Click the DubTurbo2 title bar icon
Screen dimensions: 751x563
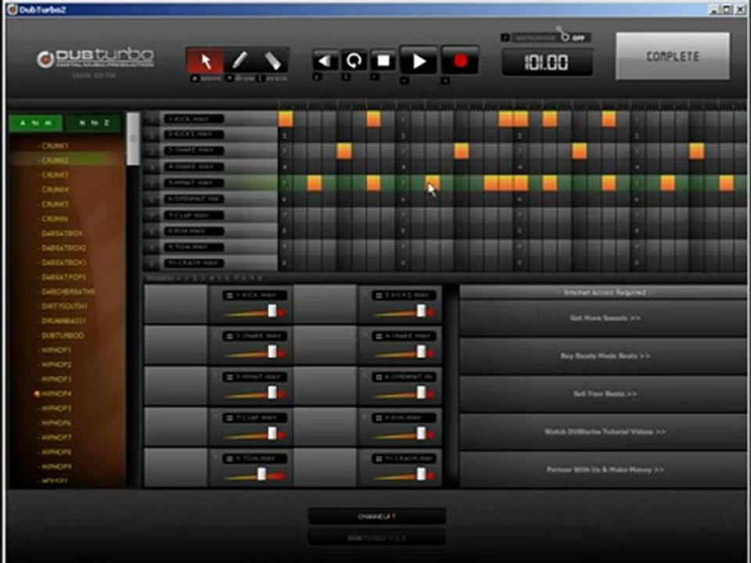pyautogui.click(x=13, y=9)
